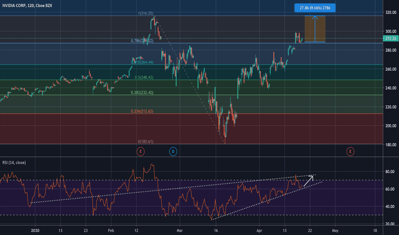Click the 16 date on the time axis
Screen dimensions: 399x235
click(x=216, y=230)
